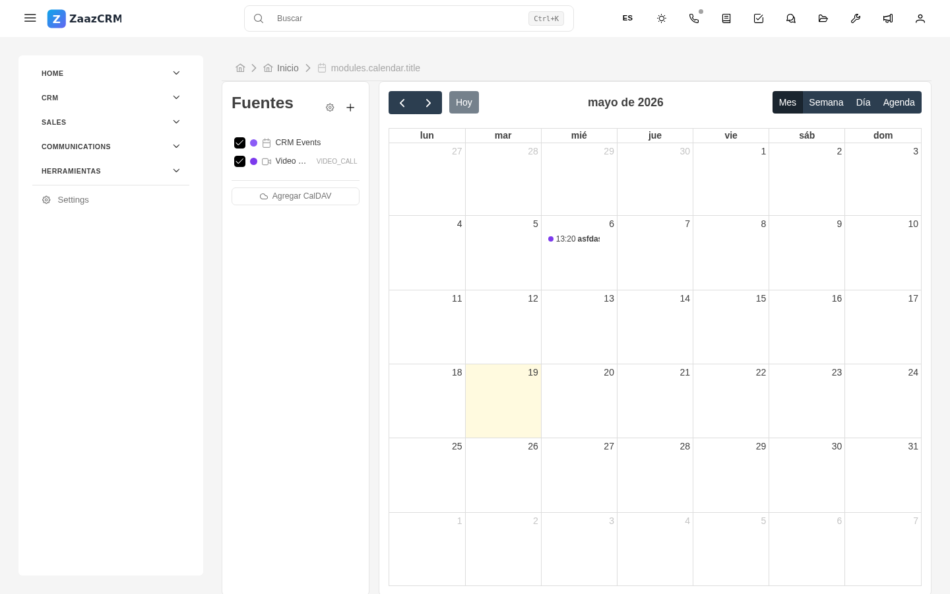
Task: Open the 13:20 asfdas event
Action: pos(574,239)
